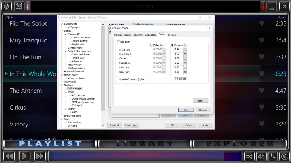This screenshot has width=291, height=163.
Task: Uncheck the Use delay checkbox
Action: pyautogui.click(x=119, y=42)
